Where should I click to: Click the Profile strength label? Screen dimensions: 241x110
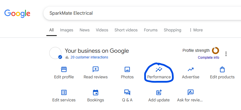tap(196, 50)
